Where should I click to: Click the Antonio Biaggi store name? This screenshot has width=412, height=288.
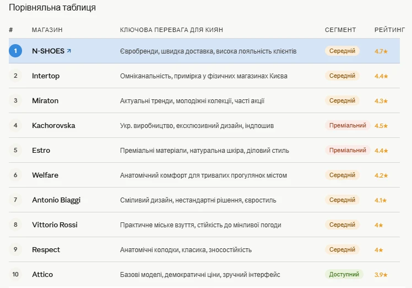point(56,200)
